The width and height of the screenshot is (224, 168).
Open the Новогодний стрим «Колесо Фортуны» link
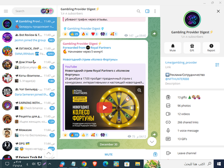pyautogui.click(x=90, y=60)
